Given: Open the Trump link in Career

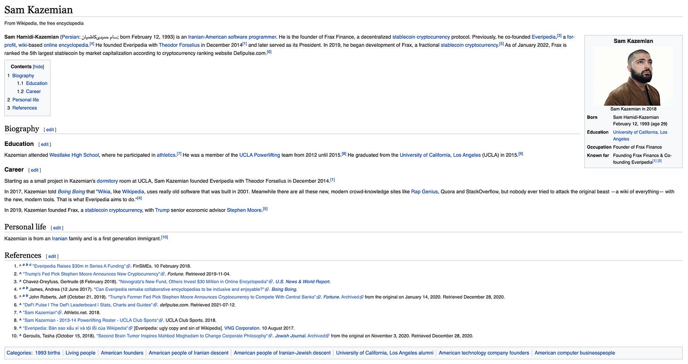Looking at the screenshot, I should [x=162, y=210].
